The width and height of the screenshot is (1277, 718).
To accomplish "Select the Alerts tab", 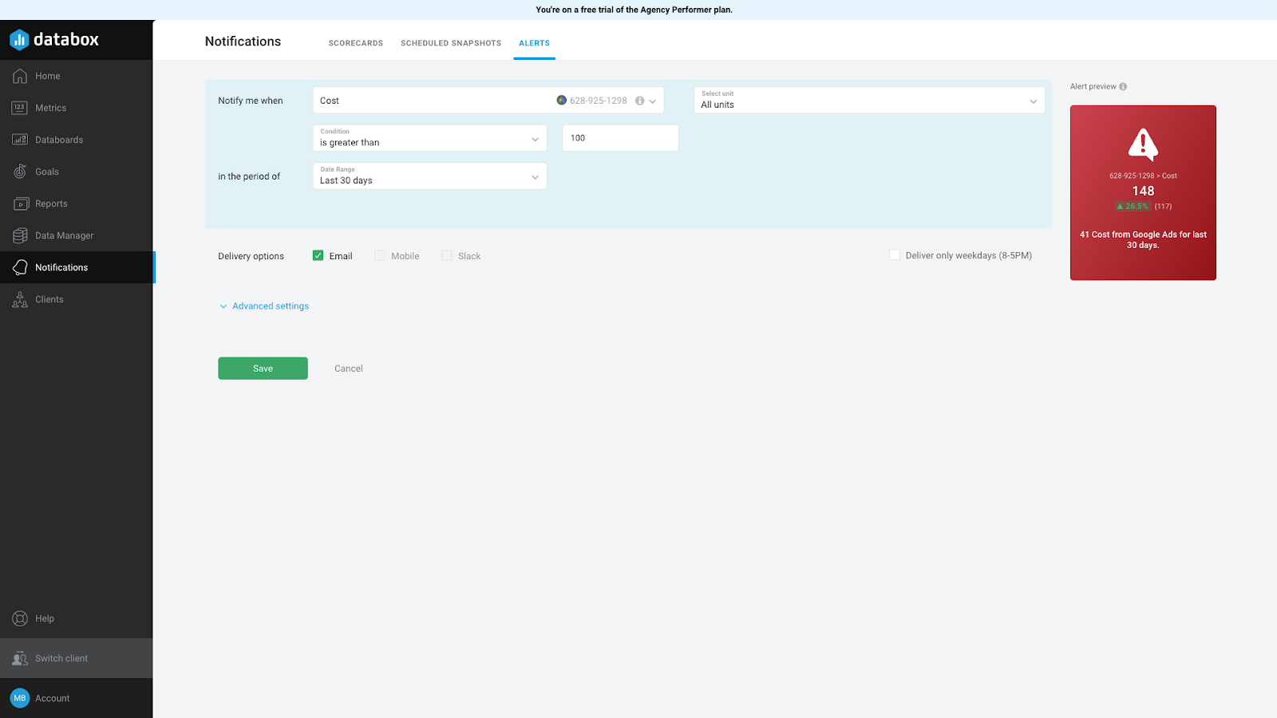I will (534, 43).
